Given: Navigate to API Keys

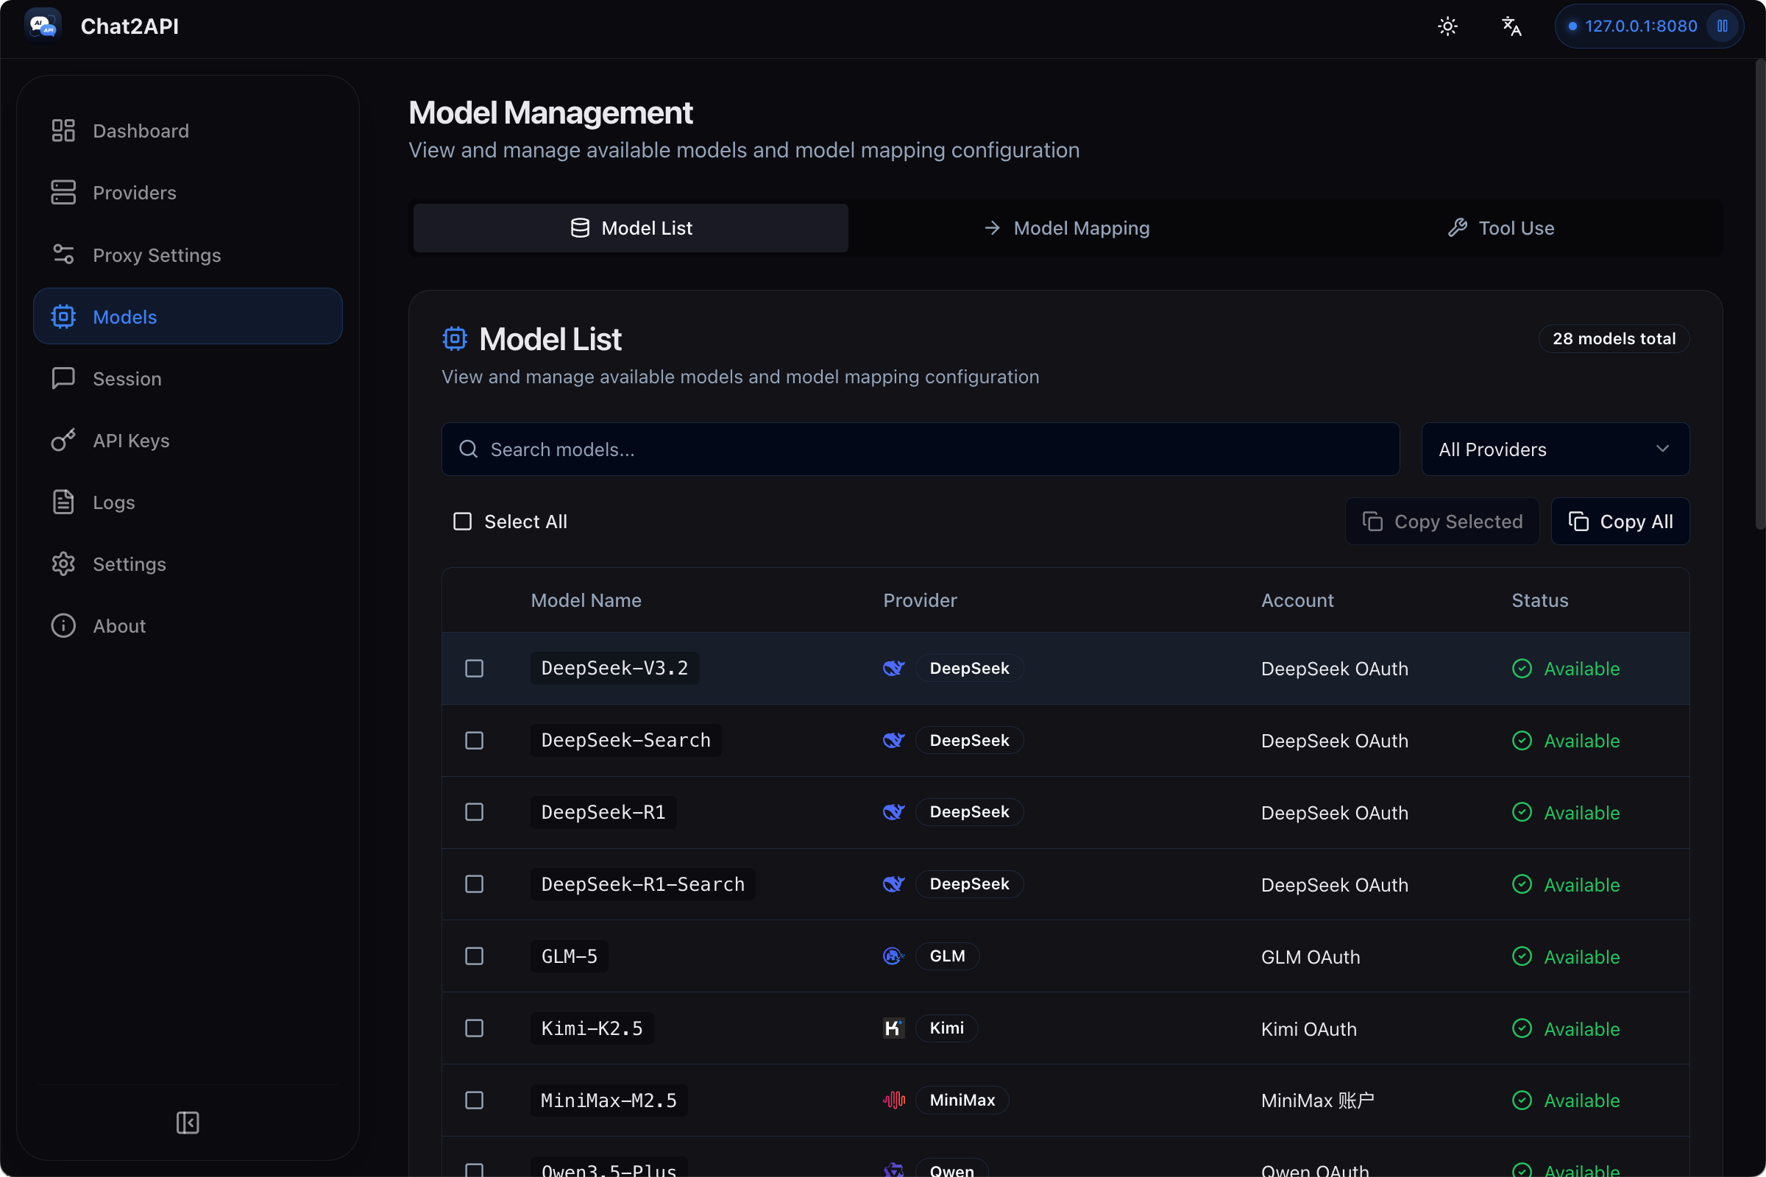Looking at the screenshot, I should tap(188, 441).
